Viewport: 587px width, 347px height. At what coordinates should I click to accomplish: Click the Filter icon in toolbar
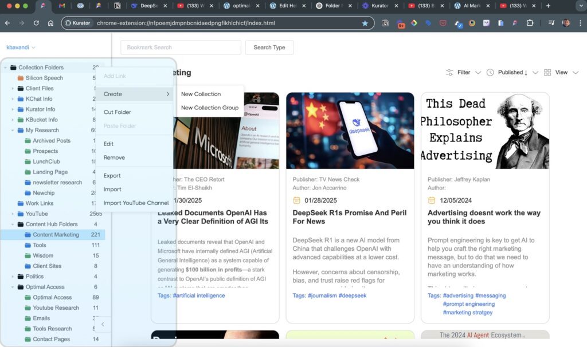pos(449,73)
